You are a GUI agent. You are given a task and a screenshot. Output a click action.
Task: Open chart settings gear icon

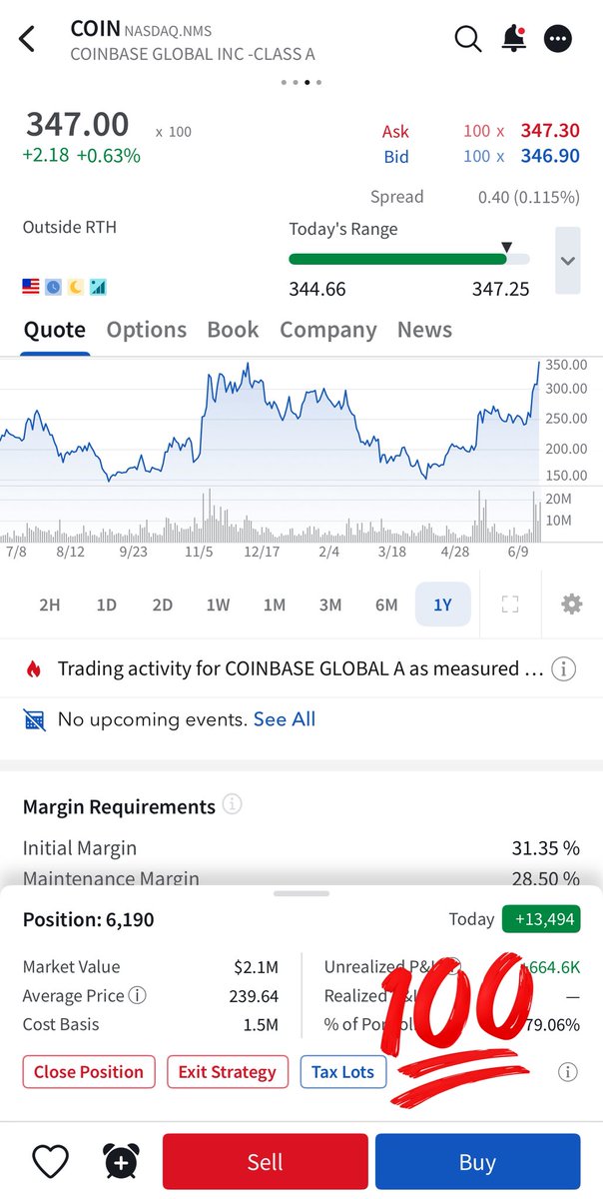pyautogui.click(x=572, y=604)
